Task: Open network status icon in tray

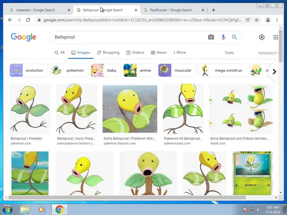Action: point(252,210)
